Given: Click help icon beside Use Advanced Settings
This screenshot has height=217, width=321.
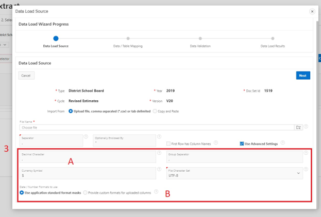Looking at the screenshot, I should [283, 143].
